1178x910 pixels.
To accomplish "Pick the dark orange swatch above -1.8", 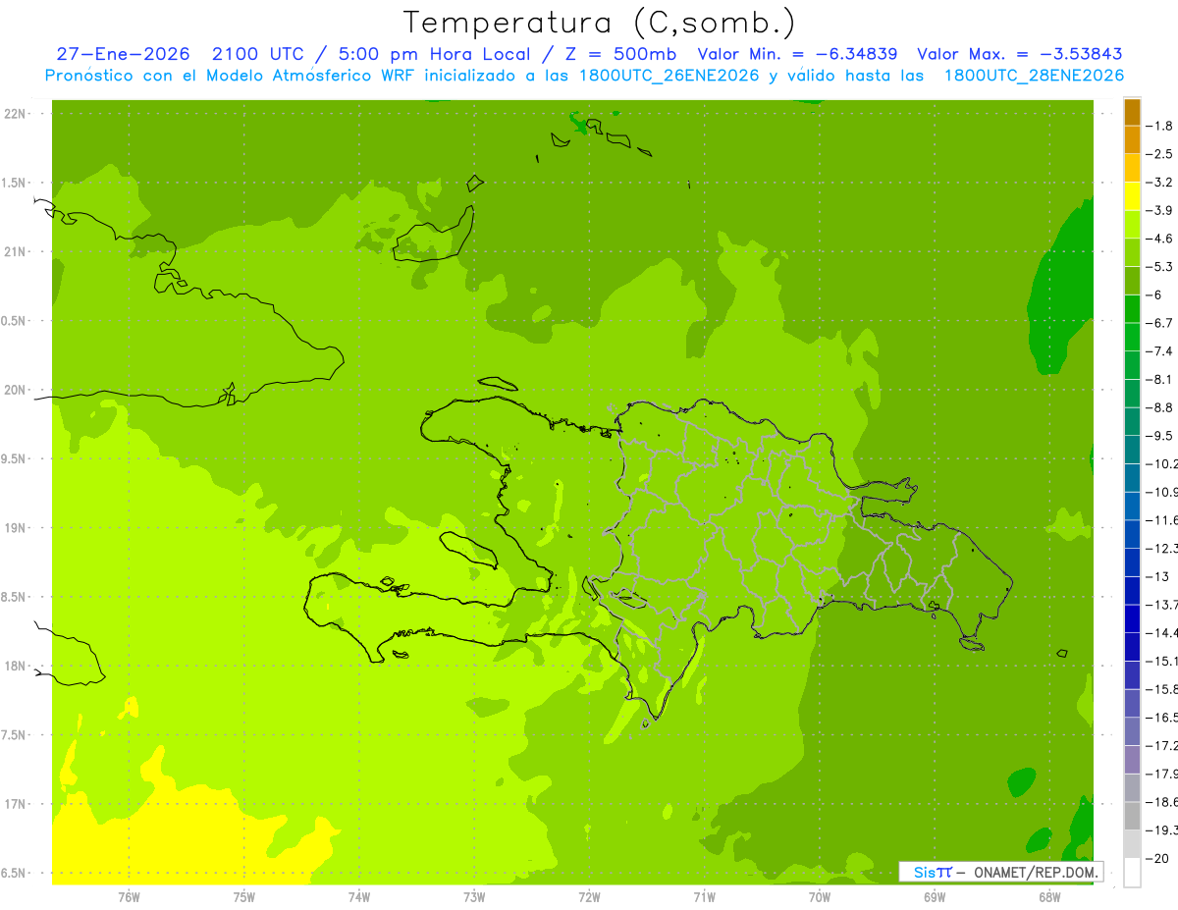I will coord(1132,112).
